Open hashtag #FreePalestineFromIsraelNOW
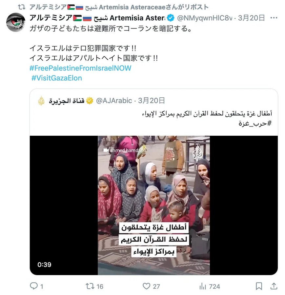 80,68
